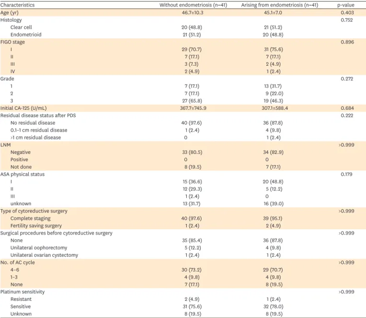Viewport: 366px width, 318px height.
Task: Click the 'Complete staging' row label
Action: coord(30,218)
